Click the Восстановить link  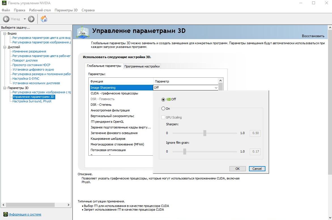tap(313, 36)
